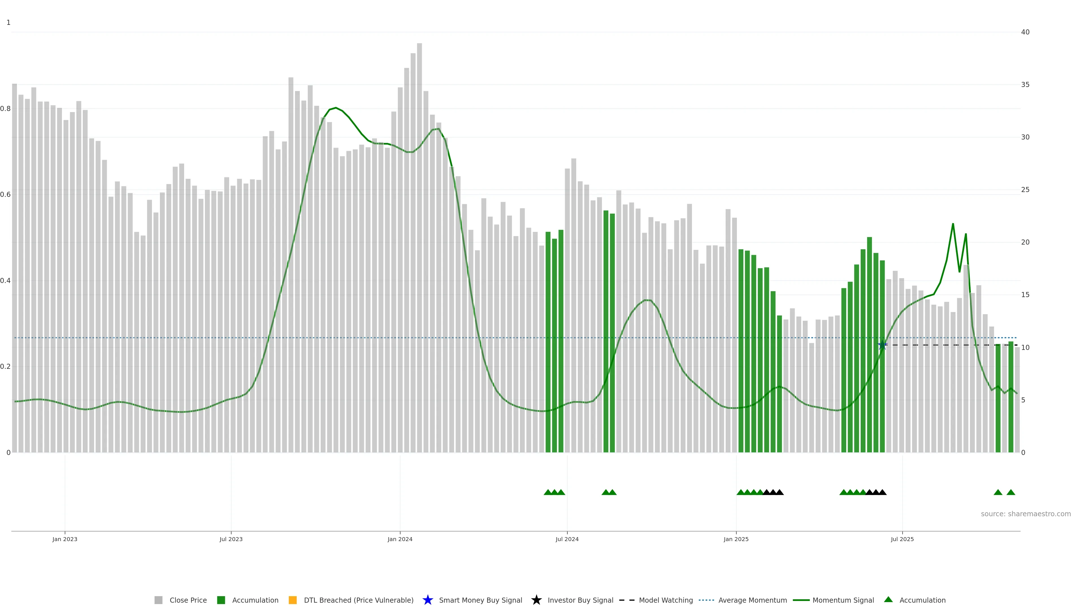Click the orange DTL Breached legend square
The width and height of the screenshot is (1085, 610).
pyautogui.click(x=293, y=600)
